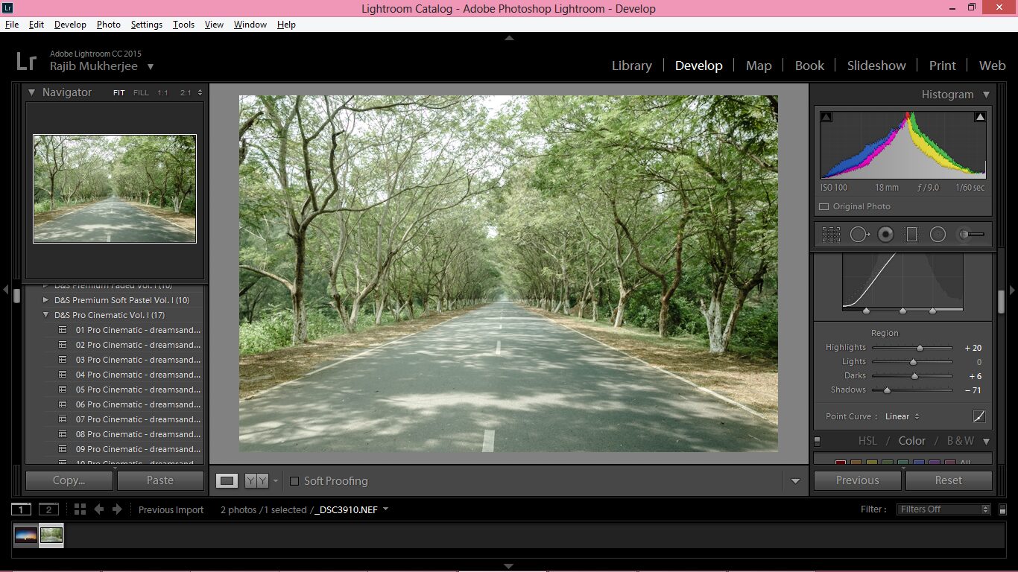Click the Reset button
Image resolution: width=1018 pixels, height=572 pixels.
click(x=949, y=480)
